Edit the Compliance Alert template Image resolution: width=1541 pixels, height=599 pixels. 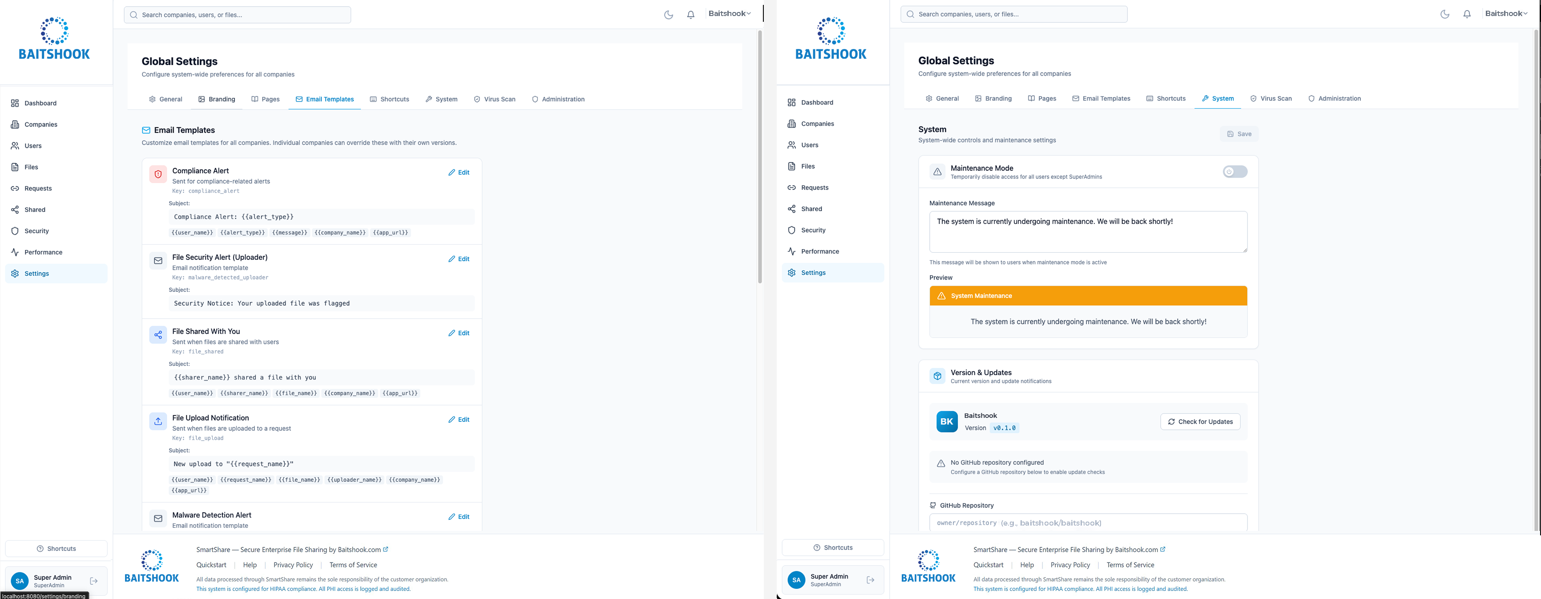[459, 172]
